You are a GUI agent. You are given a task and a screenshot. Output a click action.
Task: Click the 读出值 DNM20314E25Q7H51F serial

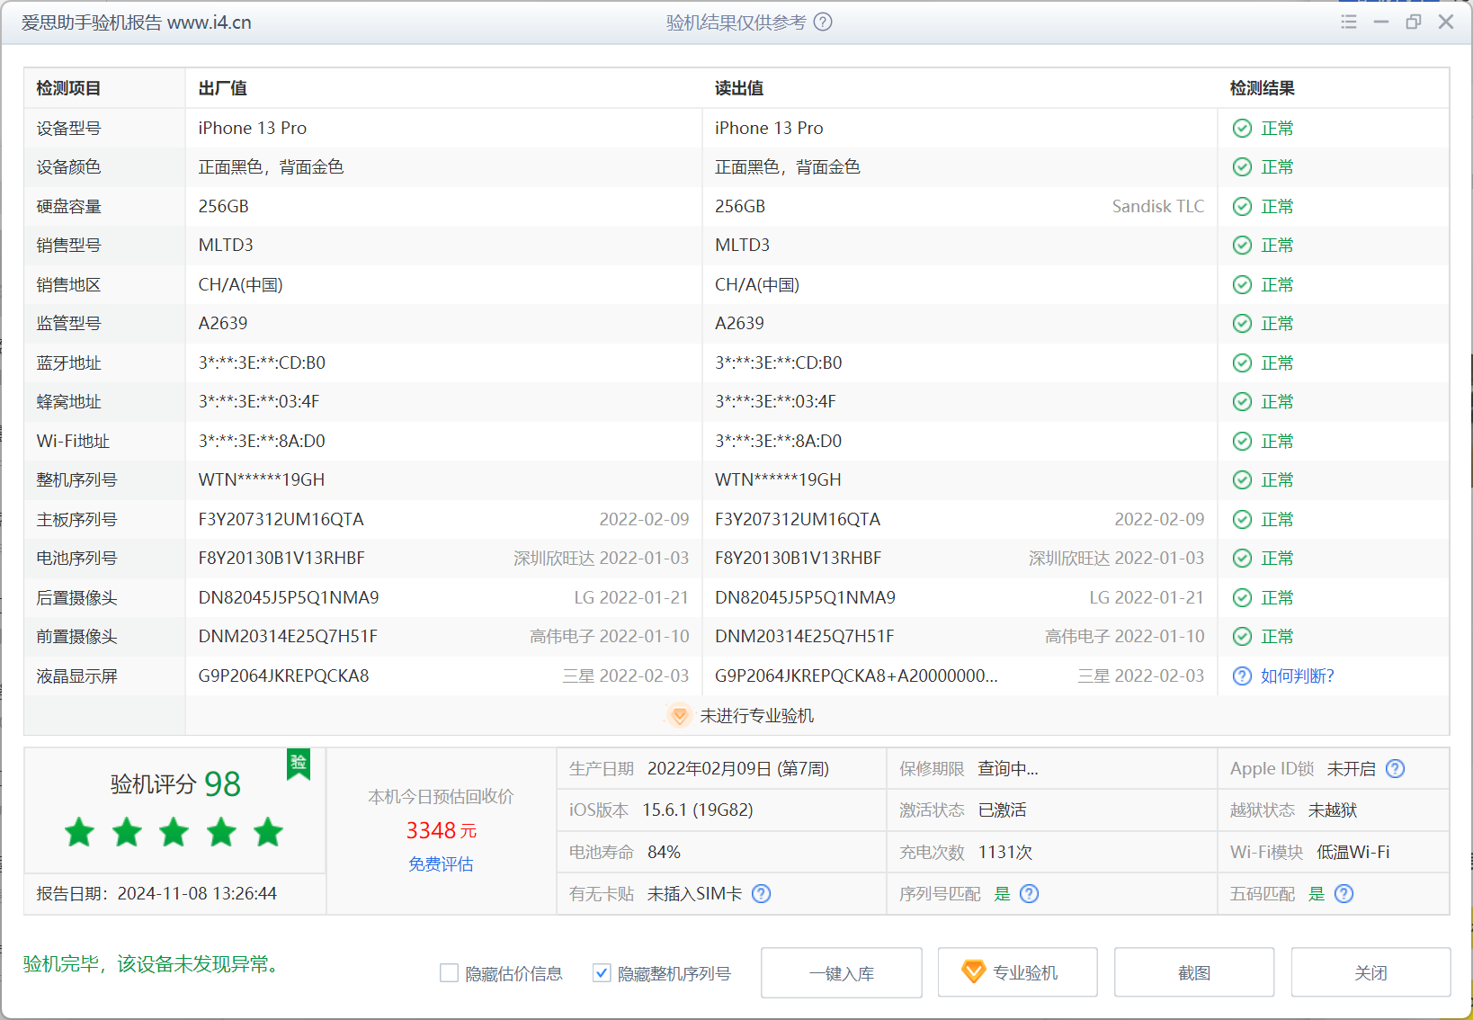[805, 637]
